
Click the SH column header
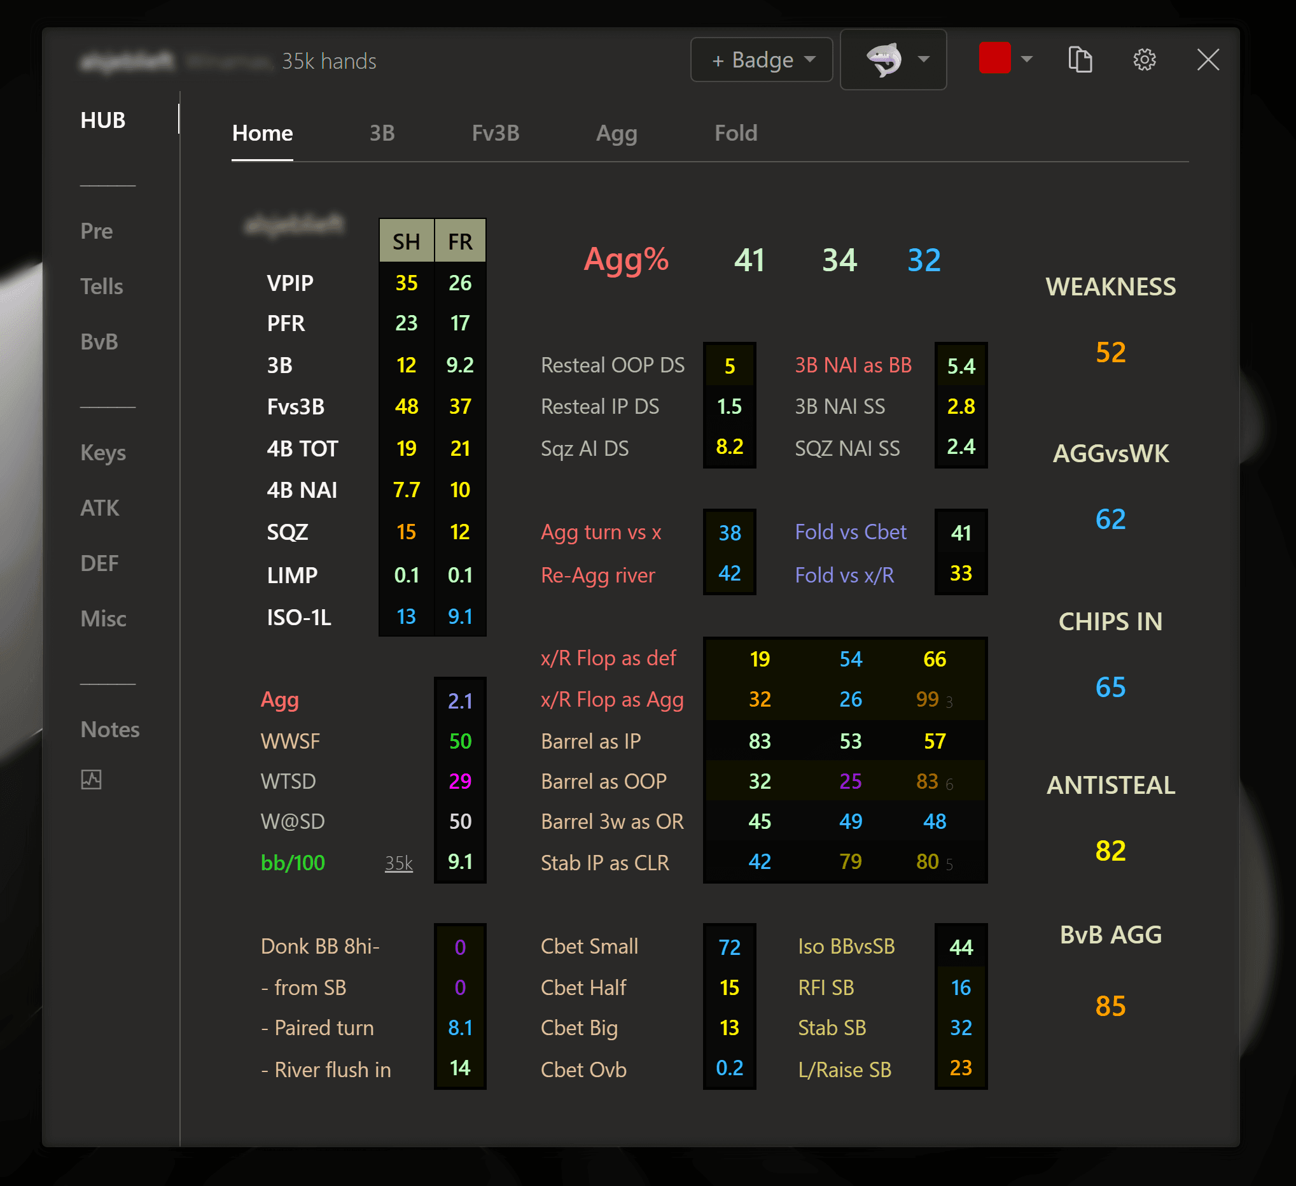[x=407, y=242]
